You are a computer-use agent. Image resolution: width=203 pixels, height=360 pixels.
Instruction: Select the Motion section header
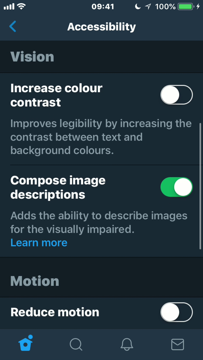click(x=35, y=281)
